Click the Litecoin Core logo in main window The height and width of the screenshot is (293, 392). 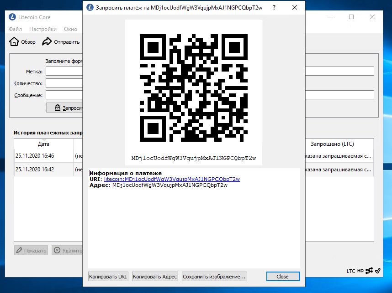point(13,17)
